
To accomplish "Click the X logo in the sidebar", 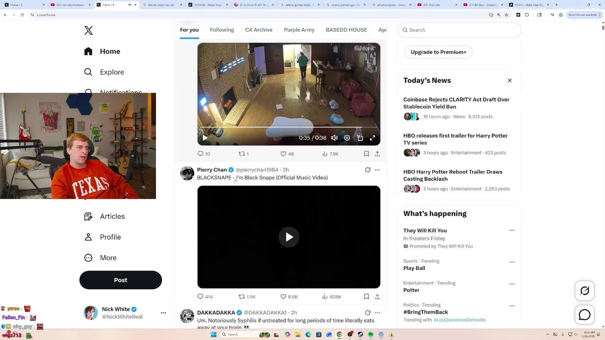I will pos(88,31).
